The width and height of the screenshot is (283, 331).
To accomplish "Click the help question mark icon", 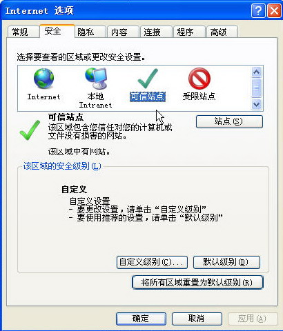I will pyautogui.click(x=258, y=11).
